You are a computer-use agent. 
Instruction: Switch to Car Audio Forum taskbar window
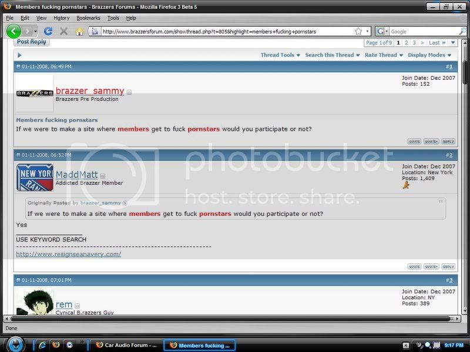point(126,345)
